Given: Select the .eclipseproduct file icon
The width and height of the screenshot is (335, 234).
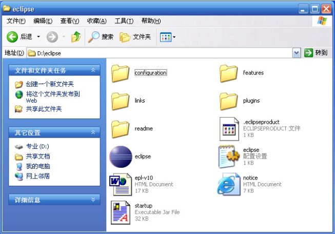Looking at the screenshot, I should pyautogui.click(x=229, y=129).
